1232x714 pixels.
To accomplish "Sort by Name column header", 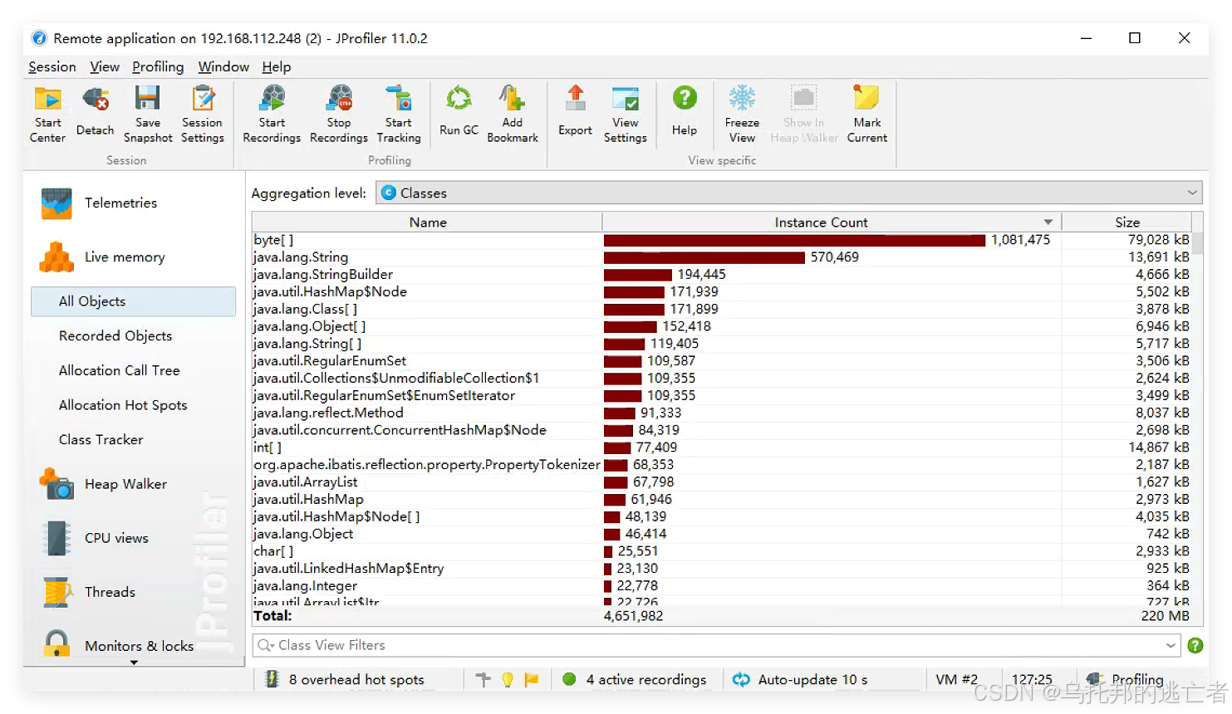I will (x=428, y=223).
